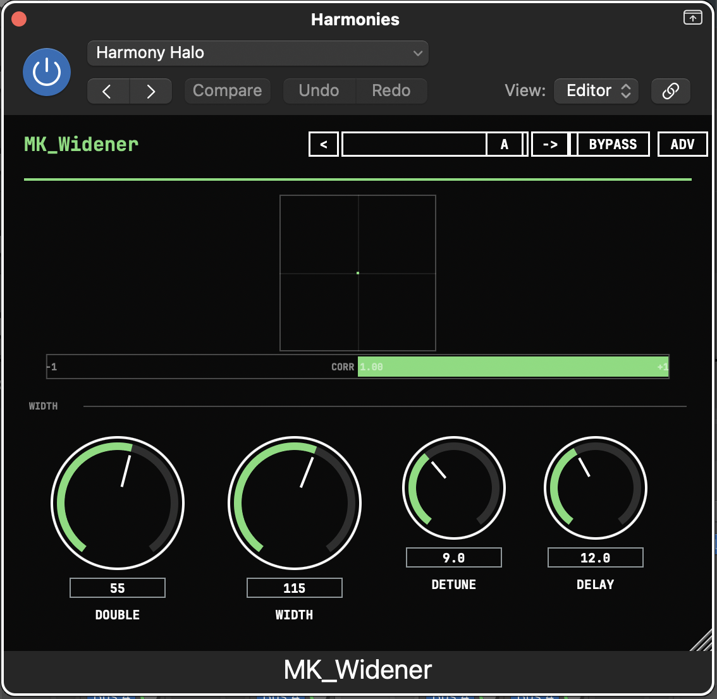Click the WIDTH knob
The image size is (717, 699).
point(295,503)
